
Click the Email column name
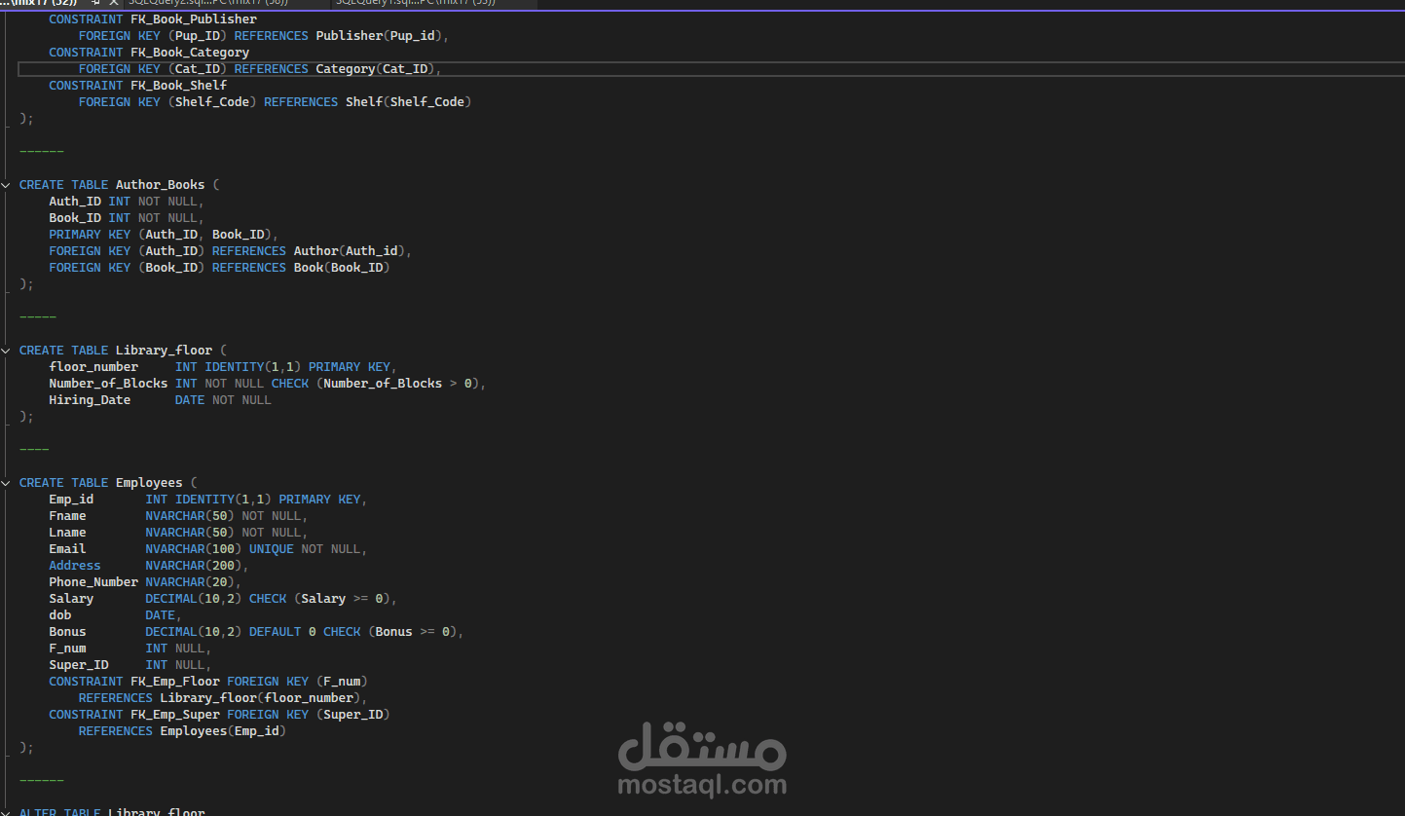pos(67,549)
